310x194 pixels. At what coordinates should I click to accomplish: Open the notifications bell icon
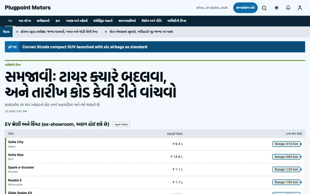tap(288, 8)
